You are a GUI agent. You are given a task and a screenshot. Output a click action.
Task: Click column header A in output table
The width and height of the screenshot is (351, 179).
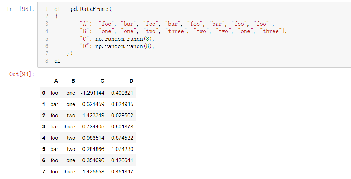(56, 81)
